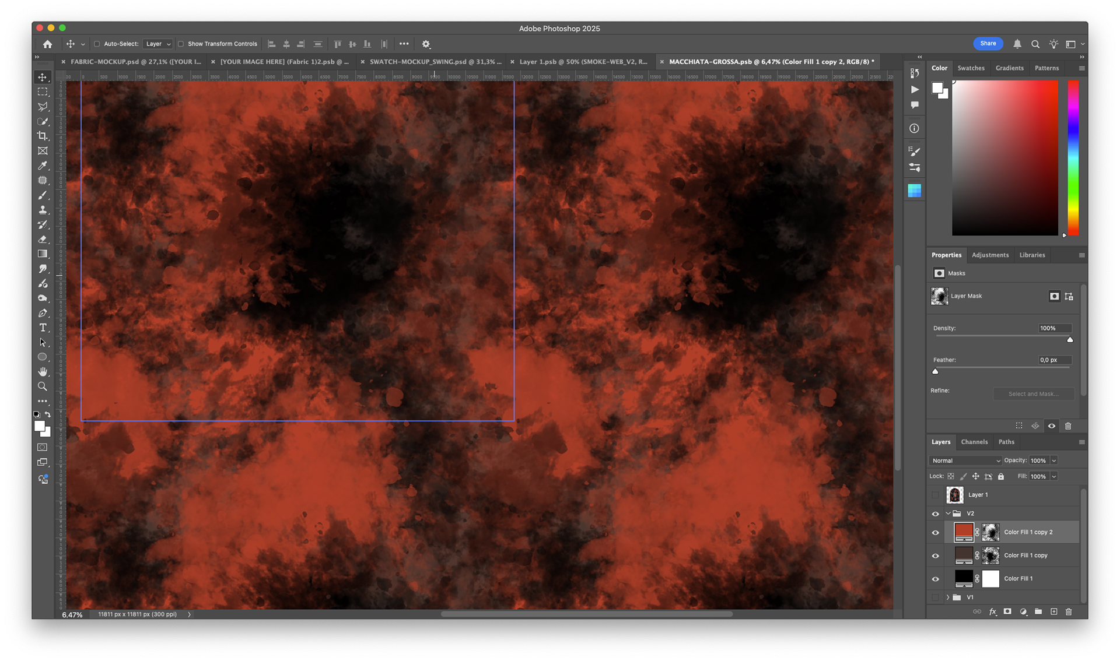Screen dimensions: 1120x661
Task: Expand the V1 layer group
Action: pyautogui.click(x=948, y=597)
